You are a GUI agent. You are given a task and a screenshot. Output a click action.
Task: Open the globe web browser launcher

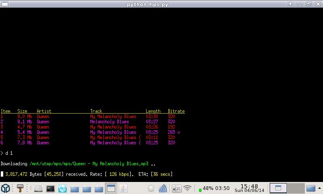click(63, 188)
